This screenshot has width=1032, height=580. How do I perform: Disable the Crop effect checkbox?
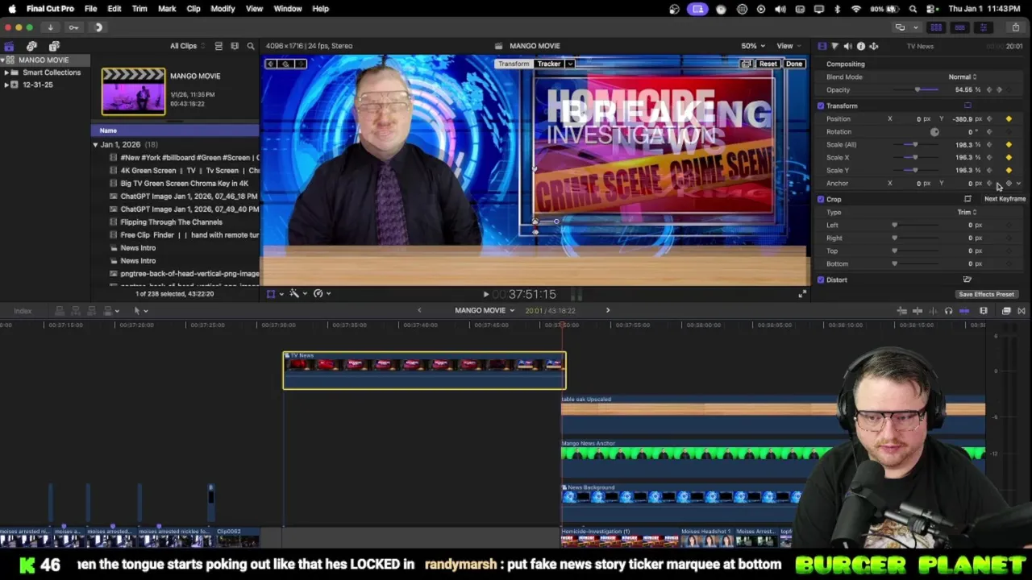(821, 199)
